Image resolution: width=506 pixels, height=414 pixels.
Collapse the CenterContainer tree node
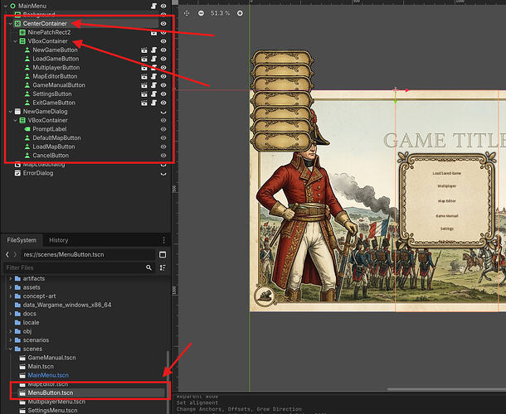[x=10, y=23]
